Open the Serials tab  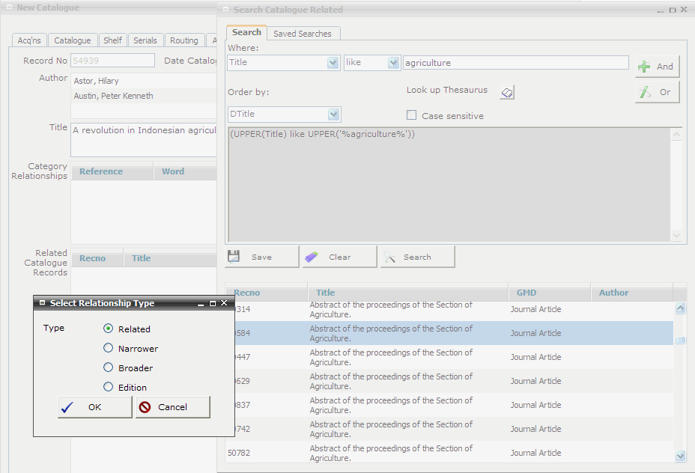[x=145, y=40]
